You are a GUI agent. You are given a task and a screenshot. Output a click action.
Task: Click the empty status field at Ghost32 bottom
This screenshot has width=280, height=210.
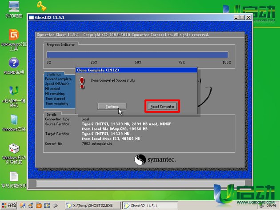140,184
